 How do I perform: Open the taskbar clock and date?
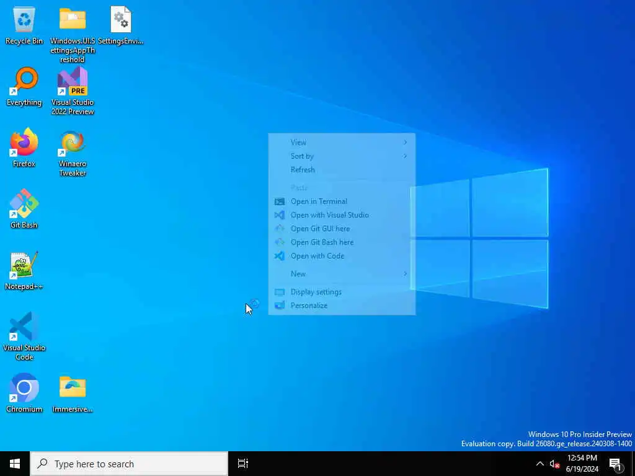(x=582, y=464)
